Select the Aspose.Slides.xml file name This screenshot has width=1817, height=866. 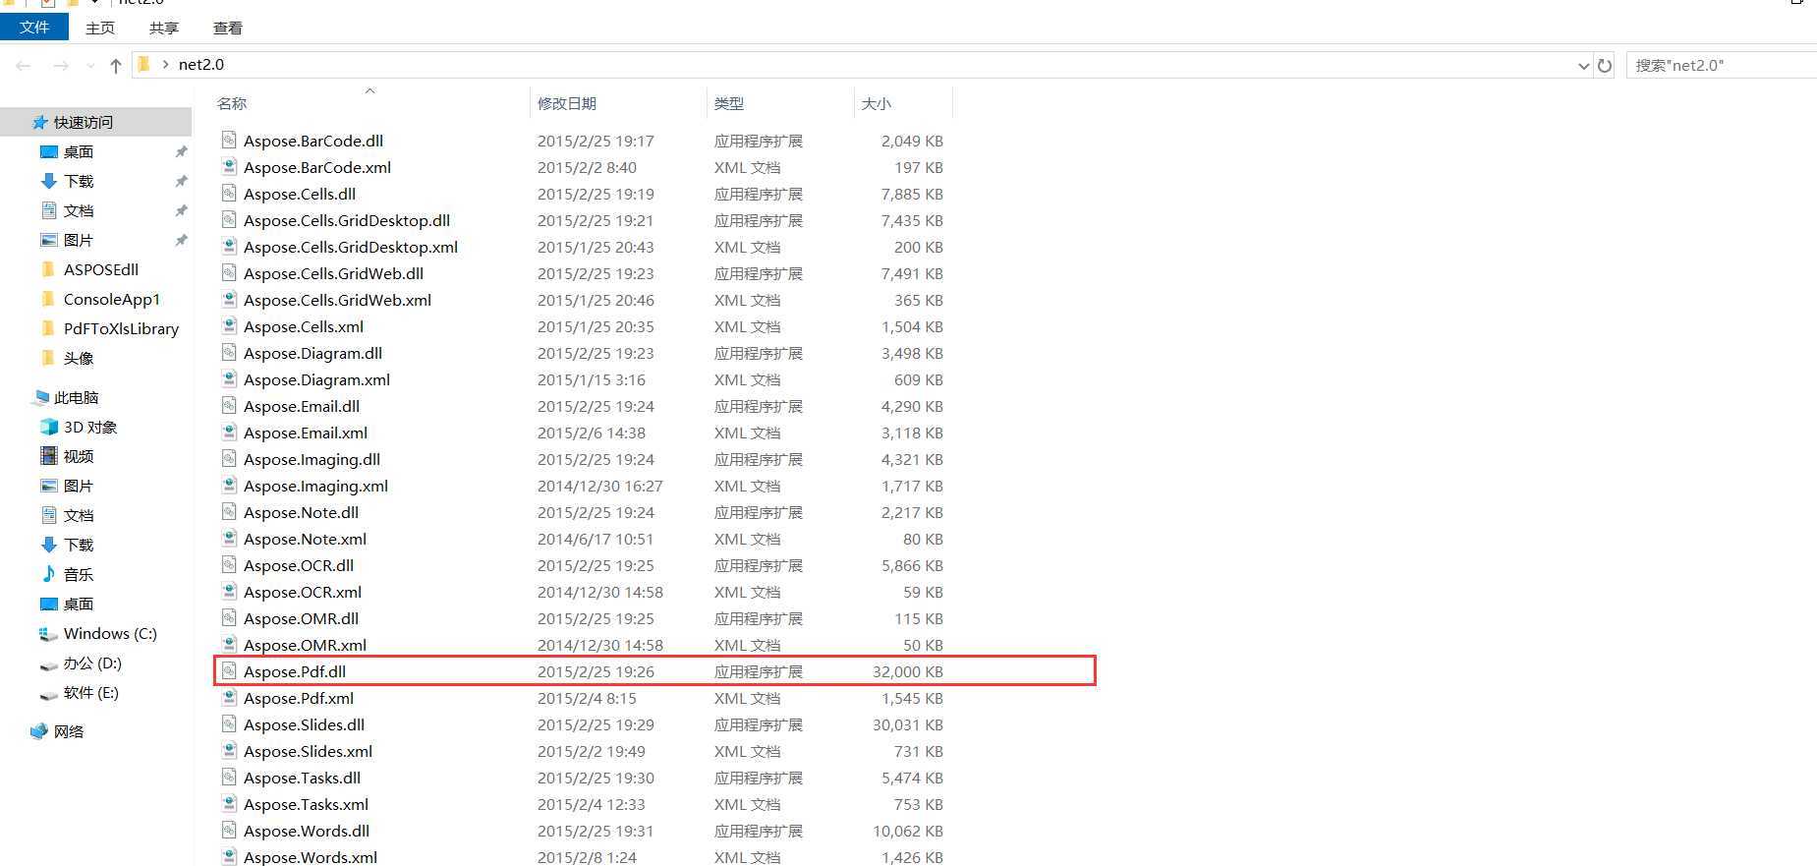(x=308, y=751)
